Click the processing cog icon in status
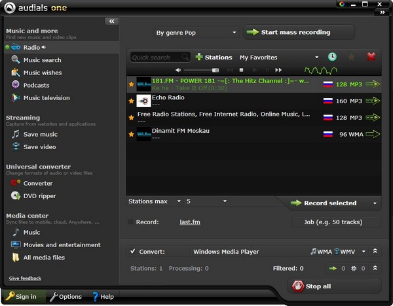The width and height of the screenshot is (393, 306). (354, 269)
